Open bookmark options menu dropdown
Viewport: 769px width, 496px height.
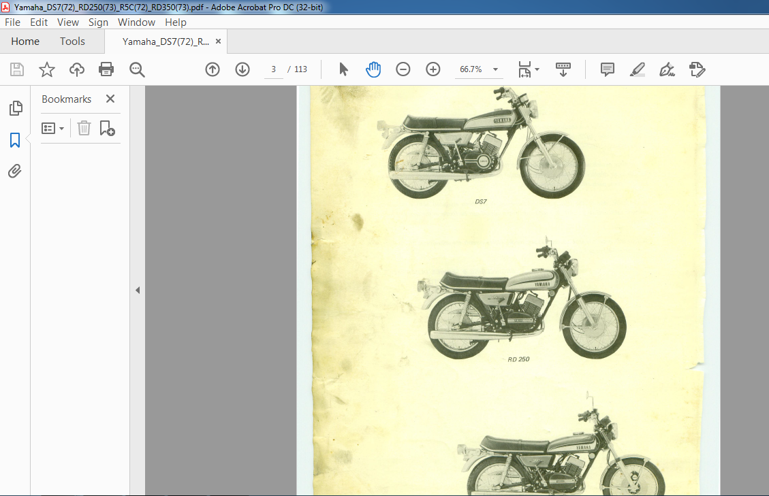tap(53, 129)
